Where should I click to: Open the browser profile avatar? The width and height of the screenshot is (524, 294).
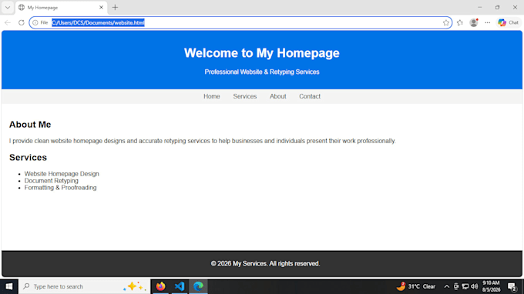click(x=474, y=22)
